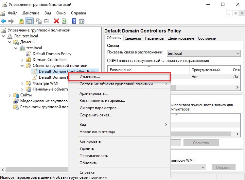This screenshot has width=245, height=180.
Task: Click the Default Domain Controllers Policy scroll icon
Action: pyautogui.click(x=35, y=71)
